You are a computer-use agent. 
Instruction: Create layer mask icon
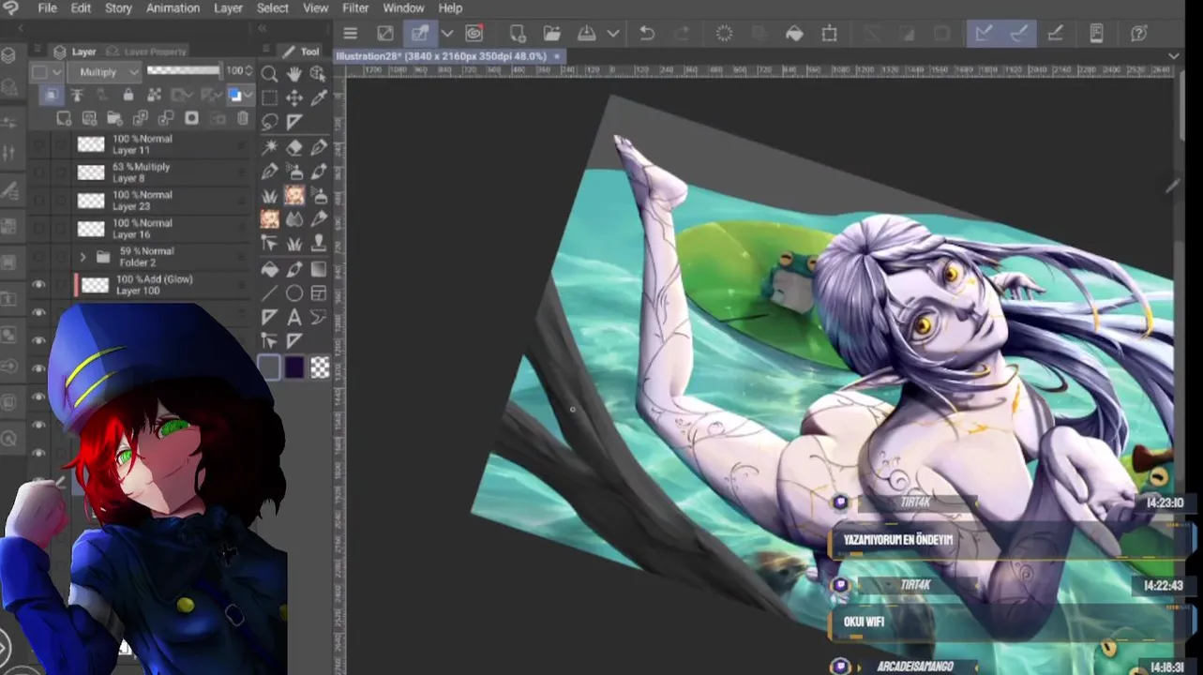point(191,118)
